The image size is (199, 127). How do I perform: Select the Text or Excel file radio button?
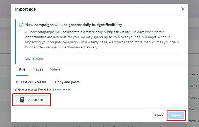tap(17, 82)
